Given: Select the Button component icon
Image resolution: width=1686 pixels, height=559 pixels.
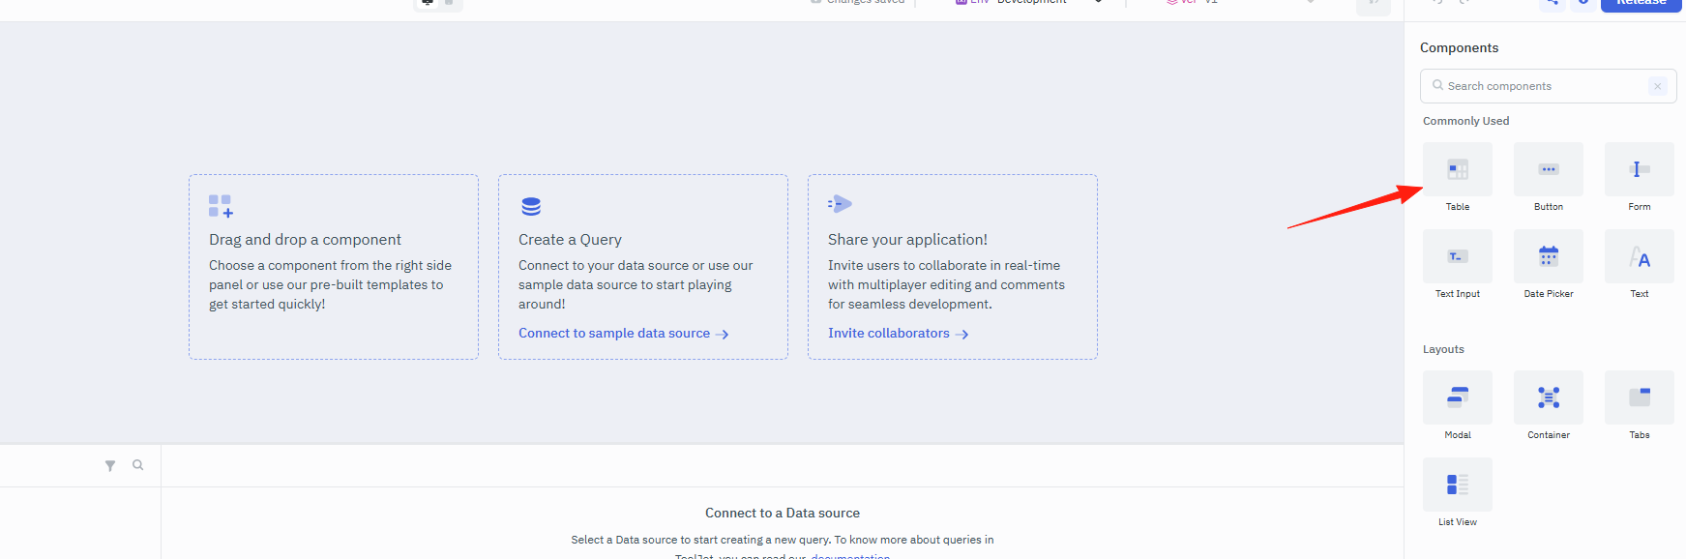Looking at the screenshot, I should [x=1548, y=169].
